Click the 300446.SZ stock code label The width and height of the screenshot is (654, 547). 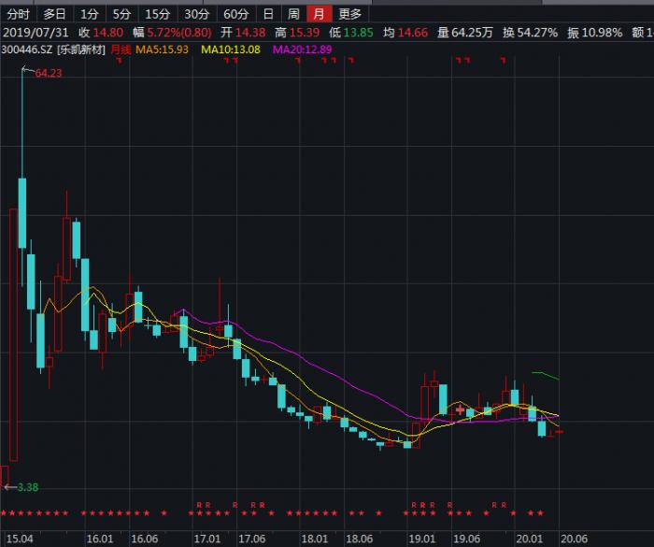coord(27,49)
